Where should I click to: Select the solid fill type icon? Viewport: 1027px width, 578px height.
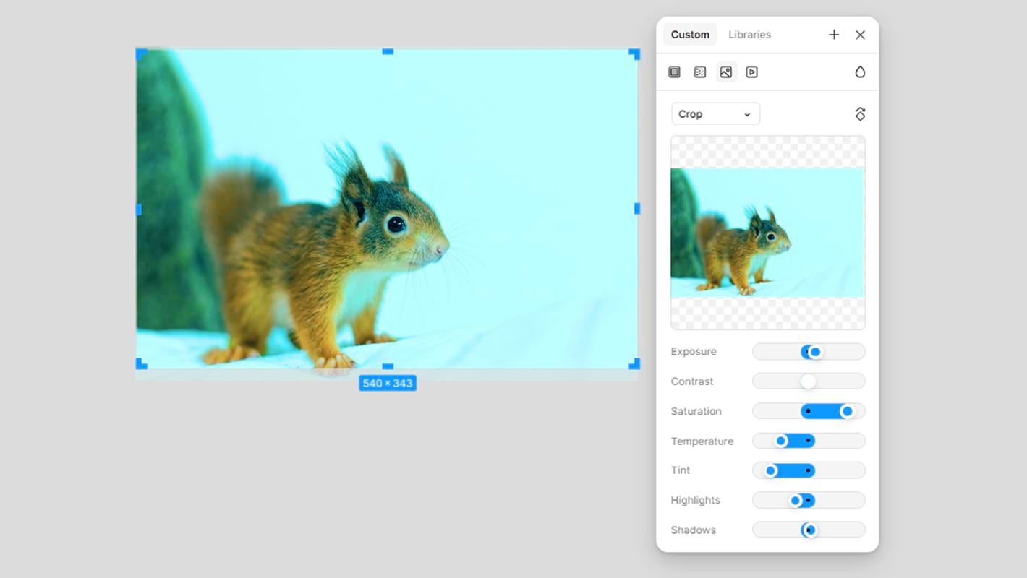674,72
